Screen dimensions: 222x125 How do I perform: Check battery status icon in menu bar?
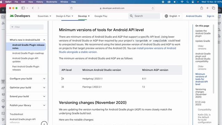176,2
